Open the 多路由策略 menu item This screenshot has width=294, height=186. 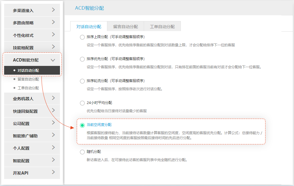tap(32, 23)
